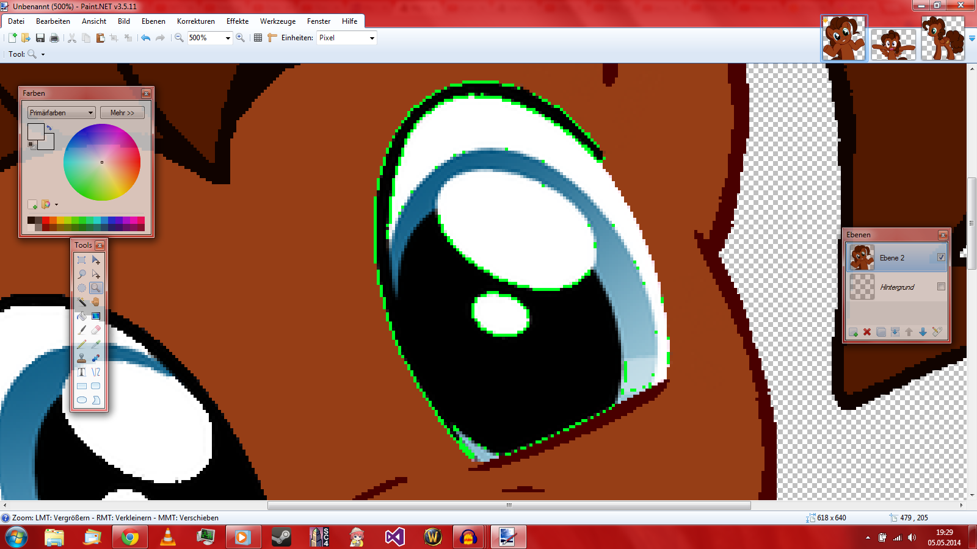977x549 pixels.
Task: Select the Zoom tool in Tools panel
Action: point(96,288)
